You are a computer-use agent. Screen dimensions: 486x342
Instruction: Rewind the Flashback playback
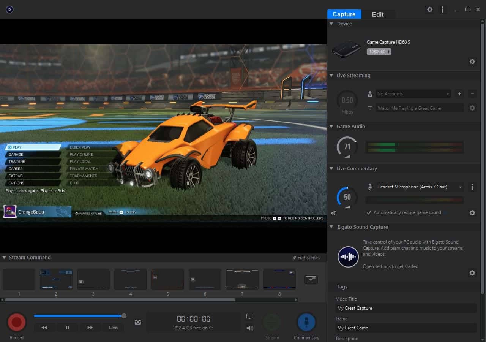(44, 328)
